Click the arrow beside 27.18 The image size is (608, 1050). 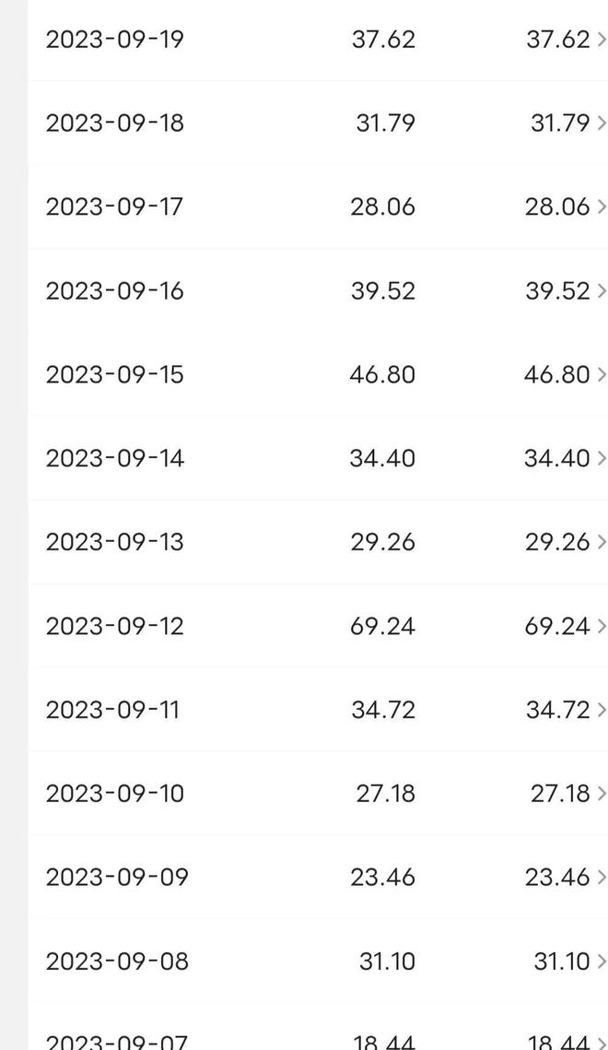coord(602,794)
